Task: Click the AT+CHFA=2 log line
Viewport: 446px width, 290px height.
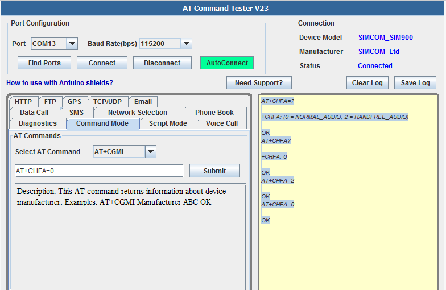Action: (278, 181)
